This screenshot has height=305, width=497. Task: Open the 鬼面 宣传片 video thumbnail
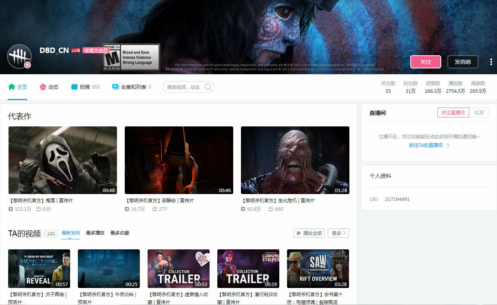point(63,160)
